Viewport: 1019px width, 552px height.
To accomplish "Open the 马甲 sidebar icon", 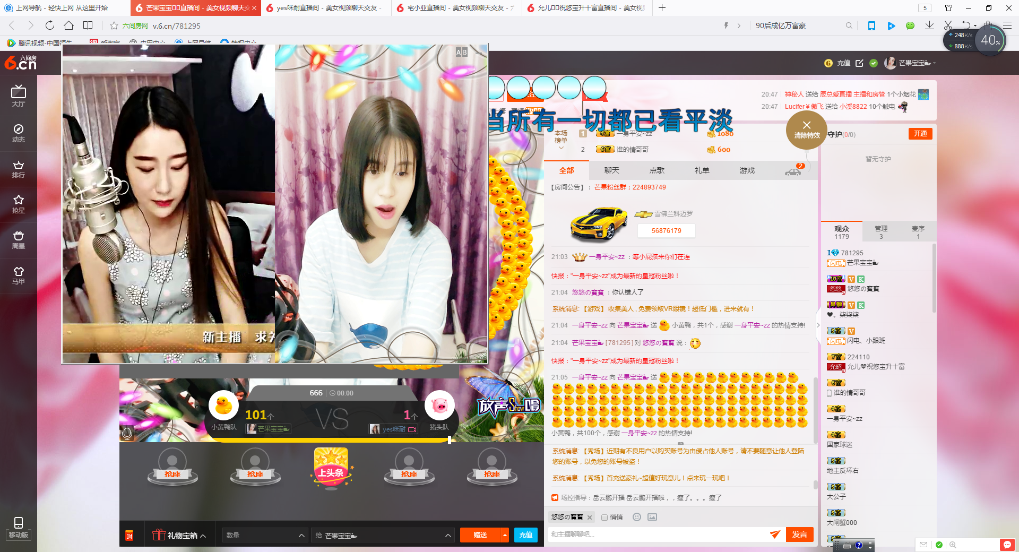I will pos(19,275).
